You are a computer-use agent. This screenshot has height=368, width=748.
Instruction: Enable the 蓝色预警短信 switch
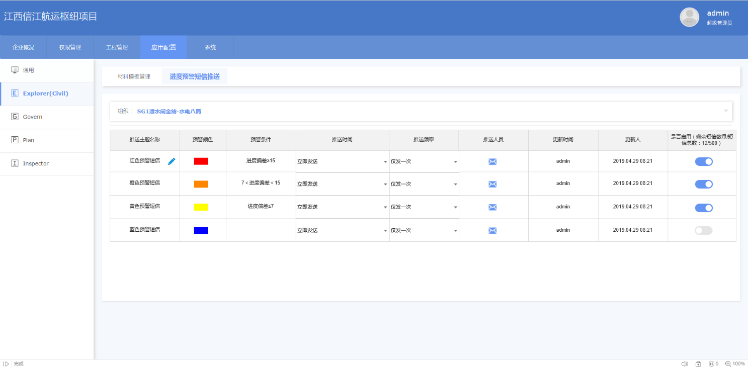[704, 230]
